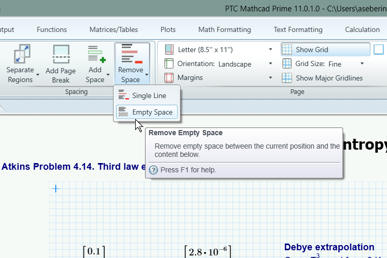Expand the Letter page size dropdown
387x258 pixels.
coord(270,50)
